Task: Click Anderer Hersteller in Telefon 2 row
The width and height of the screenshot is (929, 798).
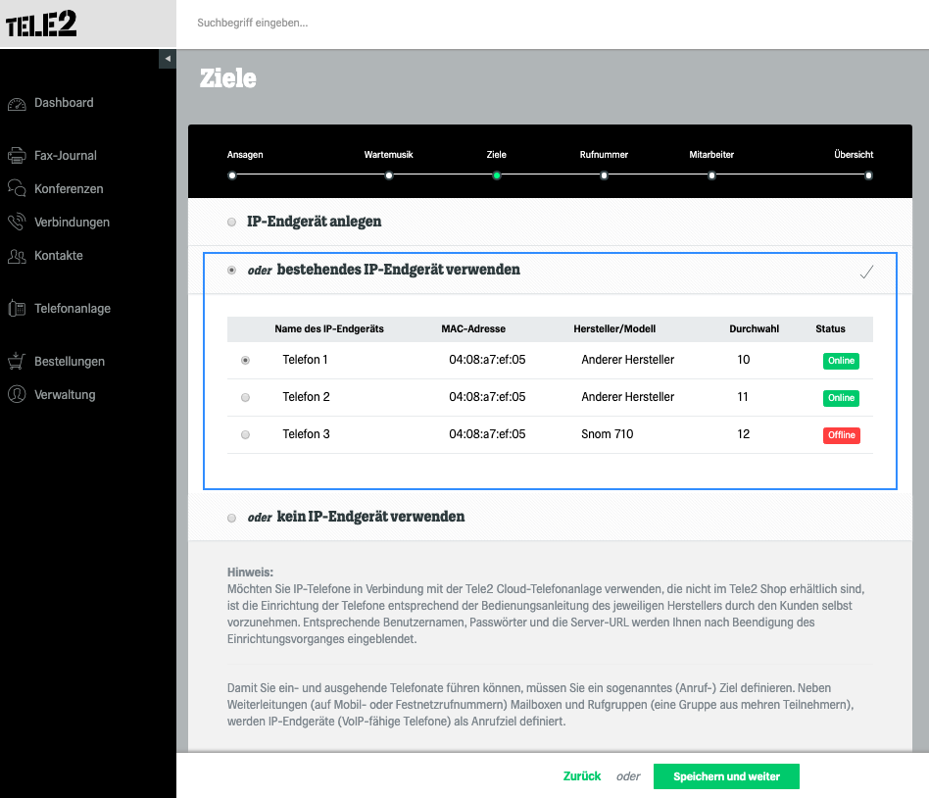Action: [627, 397]
